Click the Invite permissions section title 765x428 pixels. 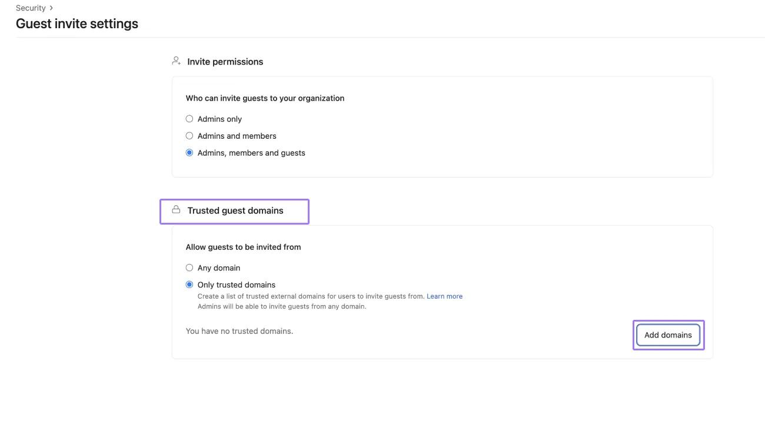pyautogui.click(x=225, y=61)
